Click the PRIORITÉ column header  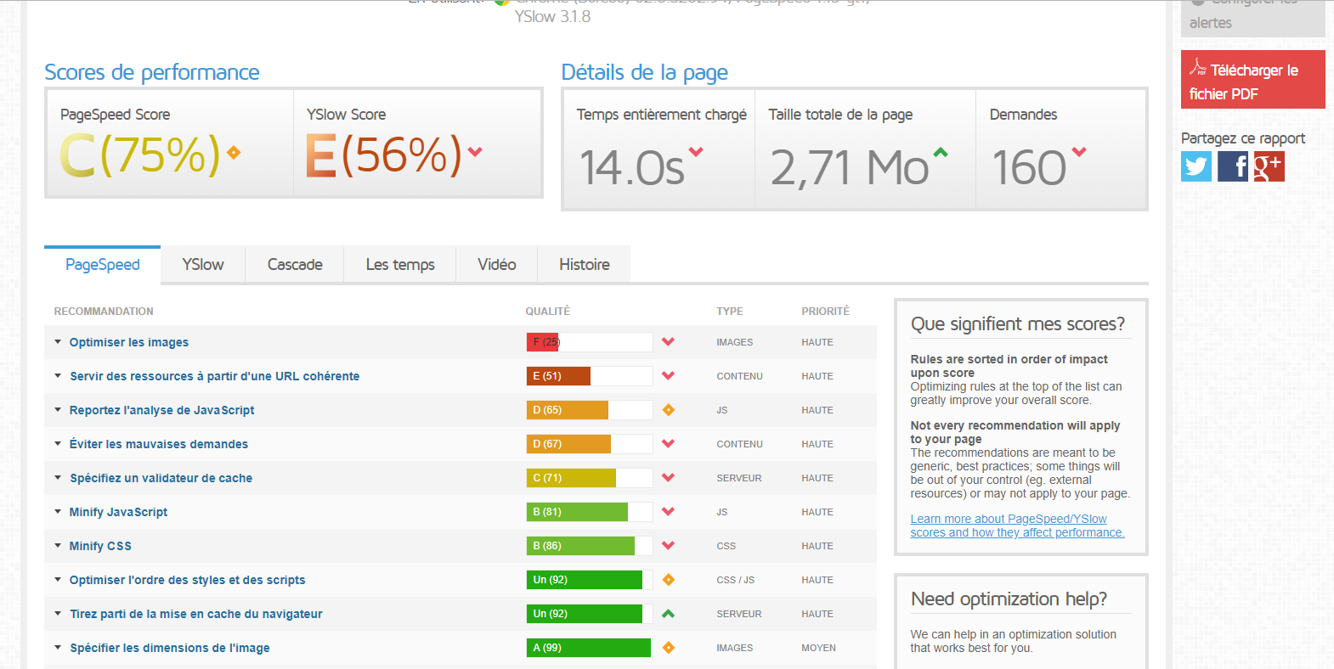[x=826, y=312]
